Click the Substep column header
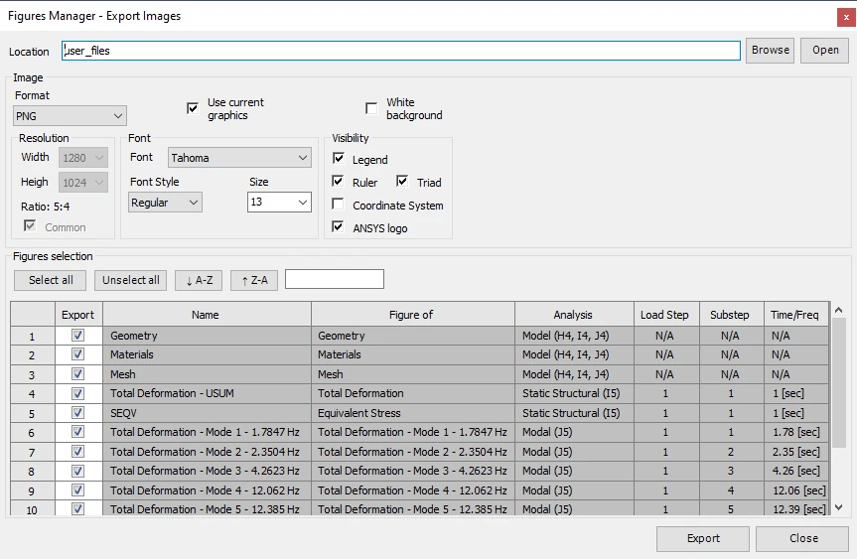Screen dimensions: 857x559 click(731, 315)
